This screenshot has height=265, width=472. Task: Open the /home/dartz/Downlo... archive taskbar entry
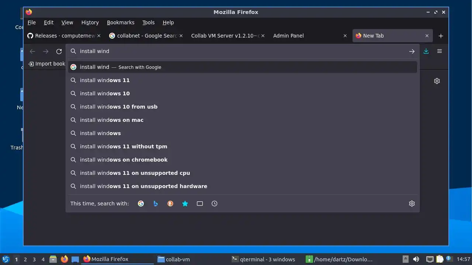coord(340,259)
